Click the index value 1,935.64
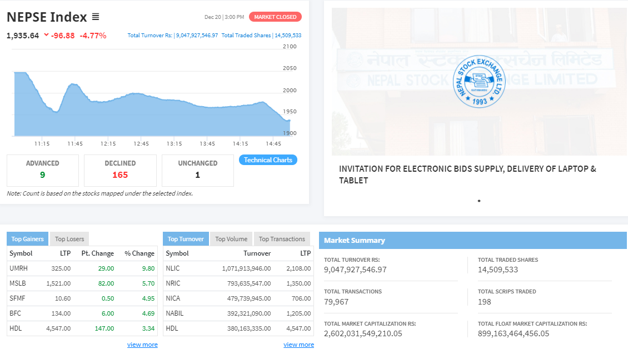 (23, 36)
